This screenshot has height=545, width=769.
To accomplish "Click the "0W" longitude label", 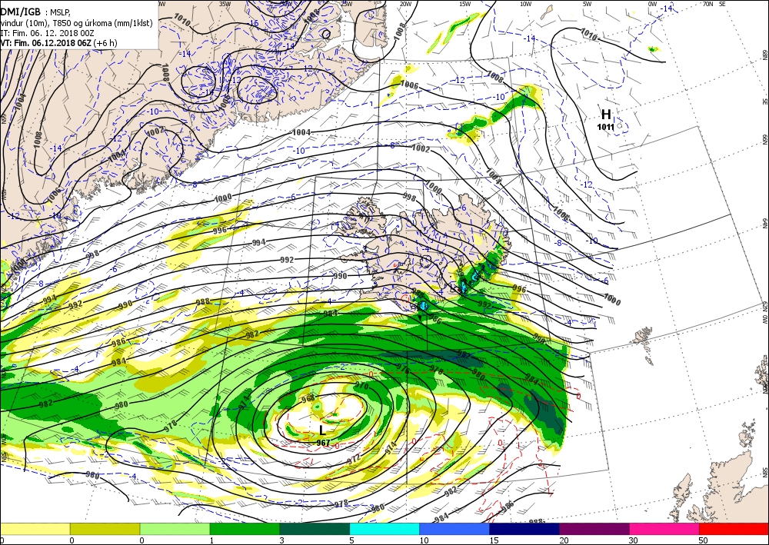I will click(652, 3).
